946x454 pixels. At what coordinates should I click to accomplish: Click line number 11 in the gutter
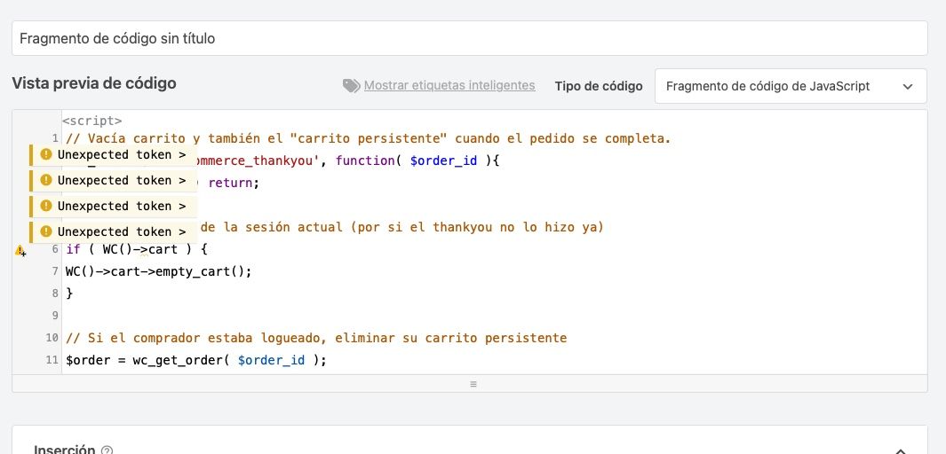(52, 360)
